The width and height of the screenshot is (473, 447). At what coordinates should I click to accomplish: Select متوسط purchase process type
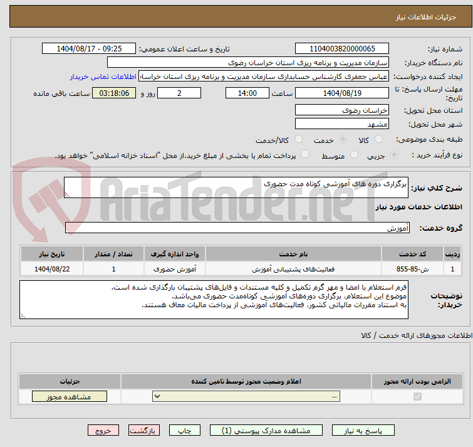355,155
